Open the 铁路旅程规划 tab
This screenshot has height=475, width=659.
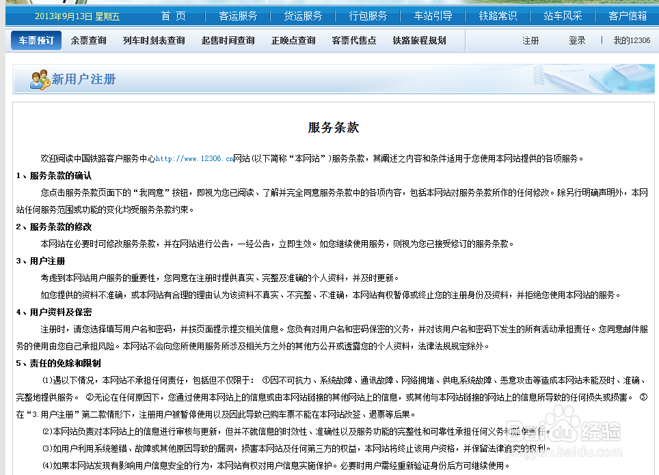pos(420,40)
